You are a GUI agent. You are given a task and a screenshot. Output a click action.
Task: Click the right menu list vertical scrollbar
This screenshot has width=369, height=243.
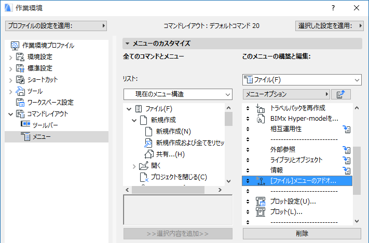pyautogui.click(x=357, y=171)
